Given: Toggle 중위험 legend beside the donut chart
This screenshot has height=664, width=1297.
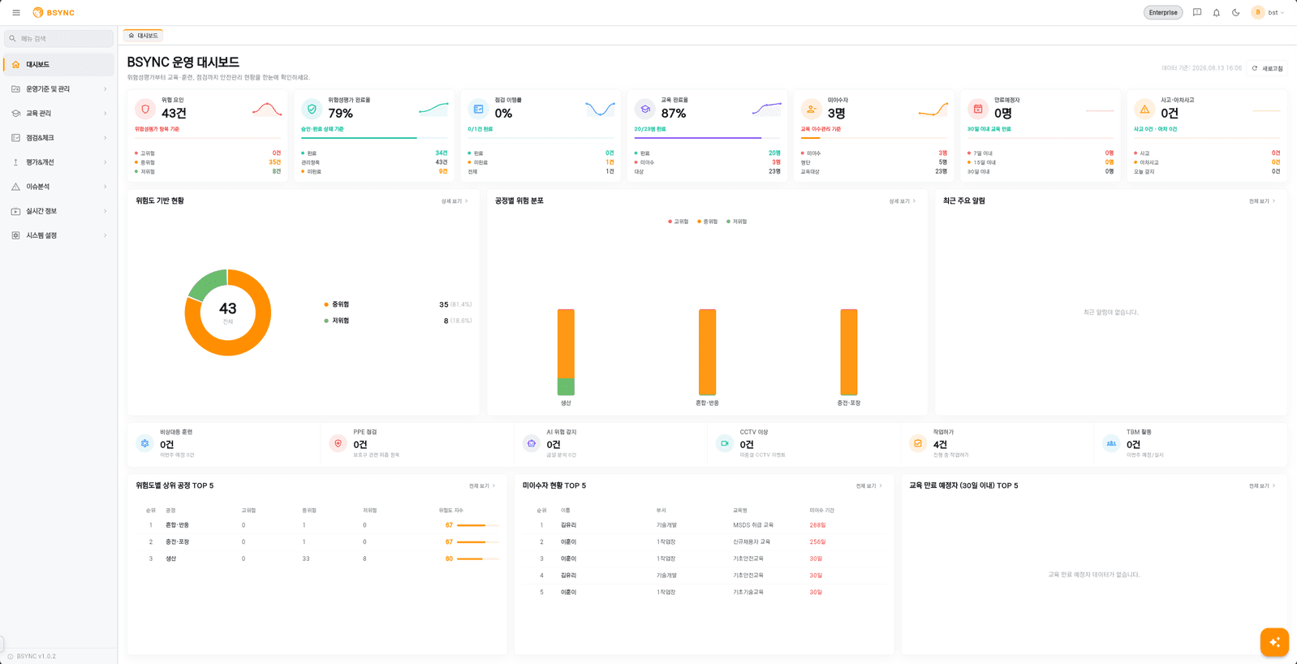Looking at the screenshot, I should click(x=337, y=304).
